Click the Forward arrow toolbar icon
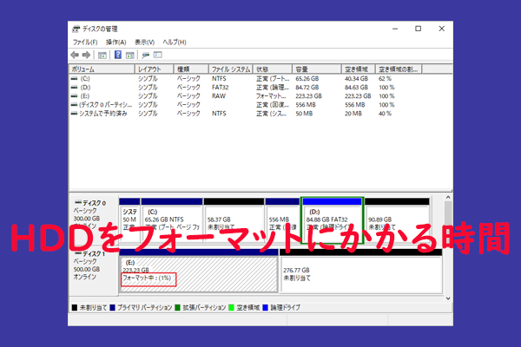Image resolution: width=521 pixels, height=347 pixels. coord(86,55)
